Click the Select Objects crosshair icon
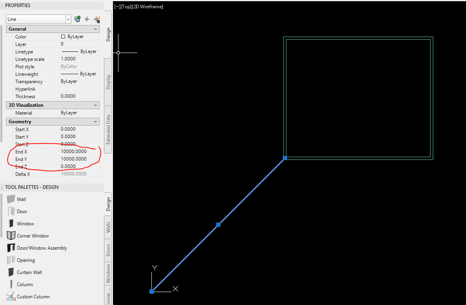 tap(87, 19)
